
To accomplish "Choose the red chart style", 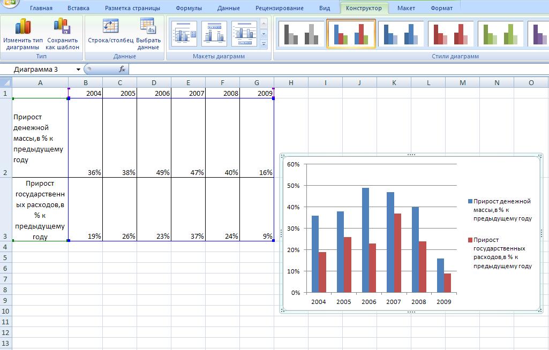I will click(450, 34).
